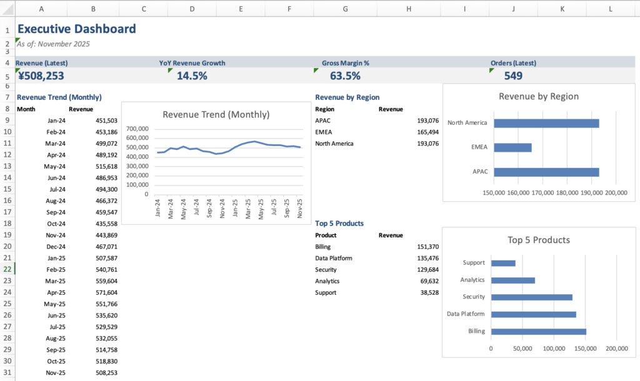Click the EMEA revenue value 165,494
640x381 pixels.
click(x=425, y=132)
